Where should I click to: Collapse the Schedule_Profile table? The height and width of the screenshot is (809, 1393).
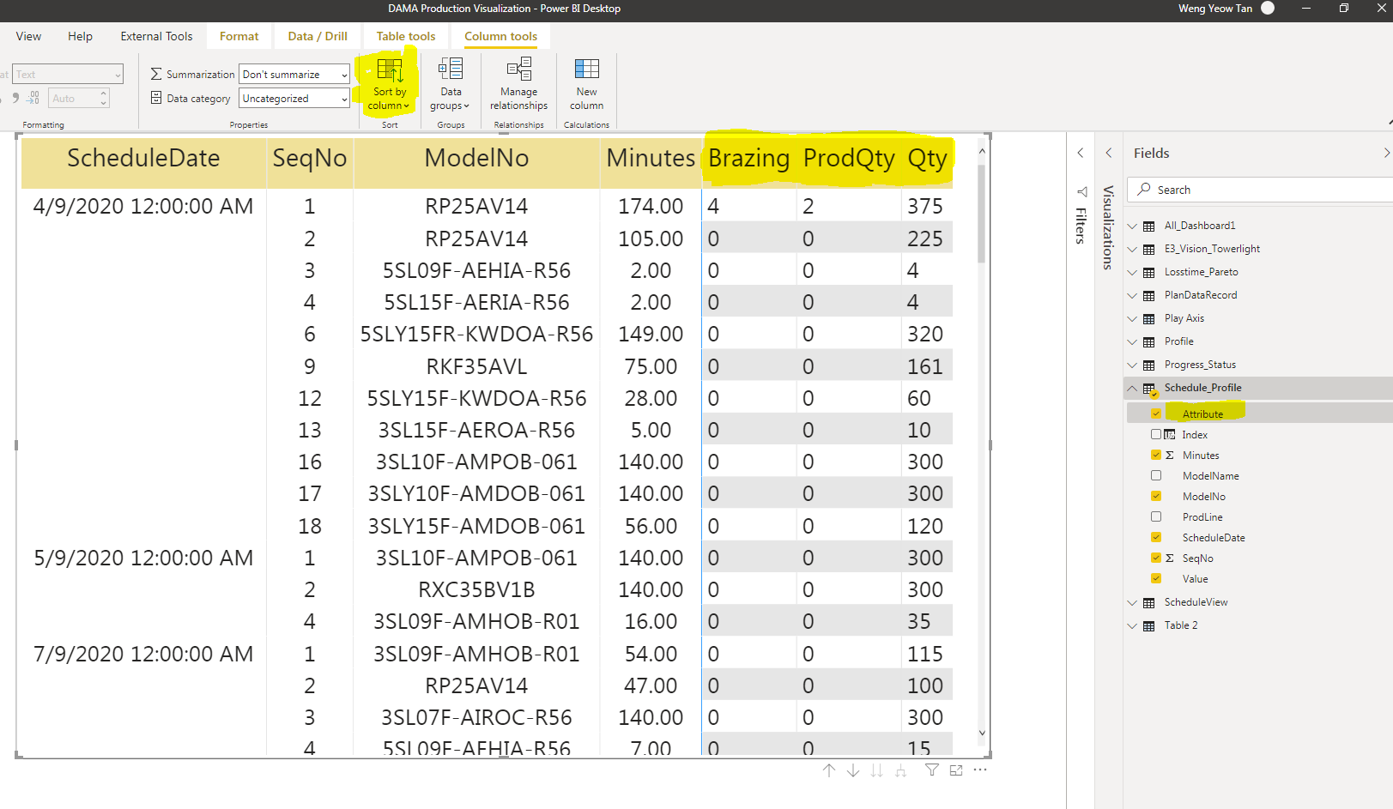tap(1132, 388)
